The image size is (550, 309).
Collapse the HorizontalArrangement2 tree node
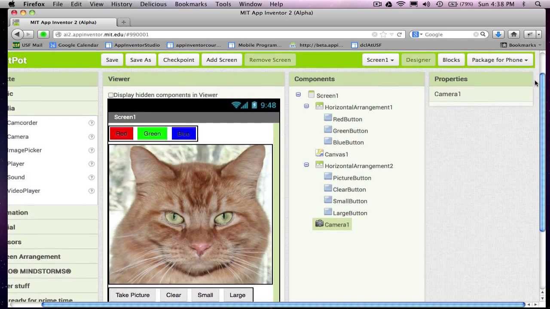click(x=306, y=164)
